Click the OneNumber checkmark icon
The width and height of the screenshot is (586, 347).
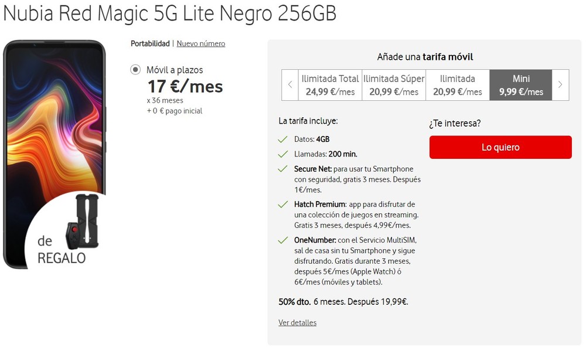coord(283,240)
